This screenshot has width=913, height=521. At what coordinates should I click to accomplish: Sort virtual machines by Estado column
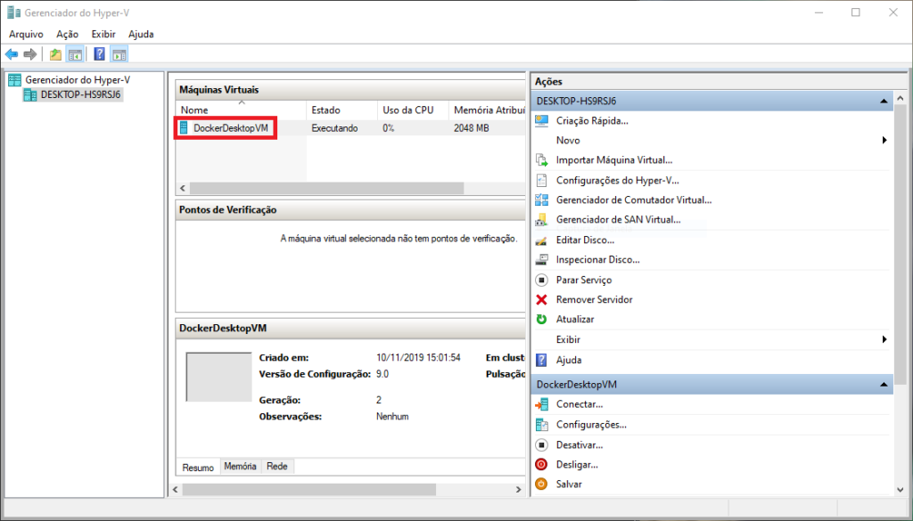(x=341, y=110)
